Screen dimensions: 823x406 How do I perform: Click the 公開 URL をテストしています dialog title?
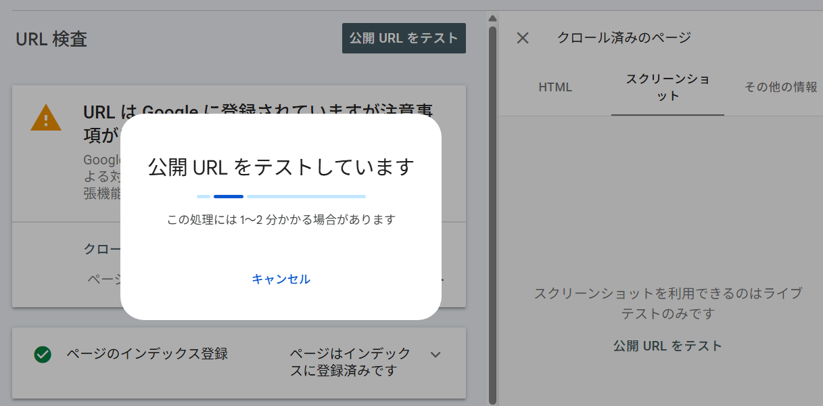(281, 167)
